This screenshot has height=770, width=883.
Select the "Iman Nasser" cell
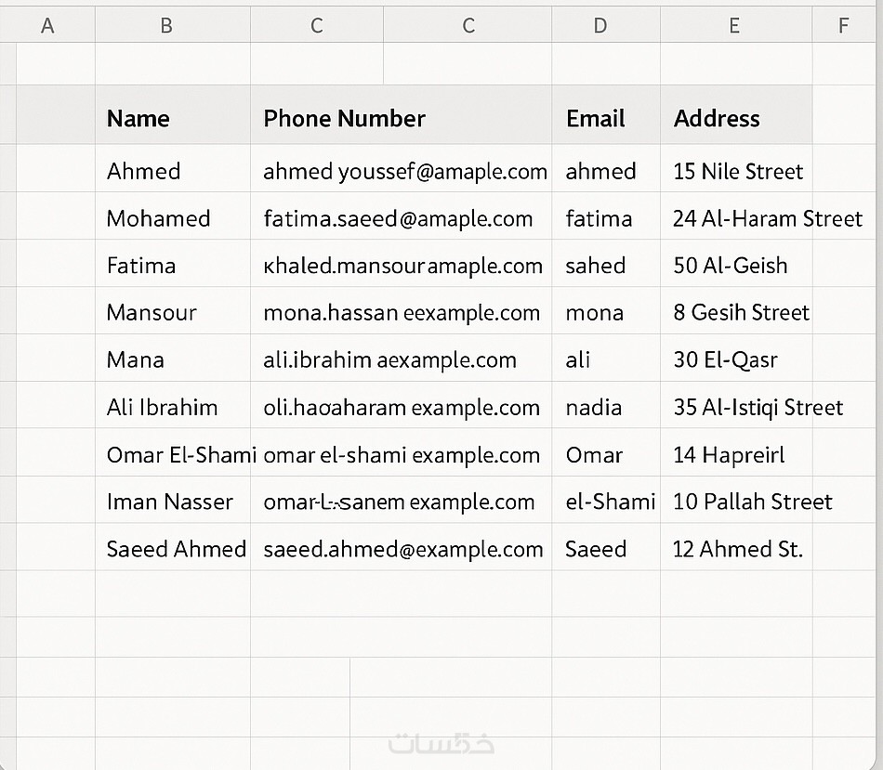[x=170, y=502]
